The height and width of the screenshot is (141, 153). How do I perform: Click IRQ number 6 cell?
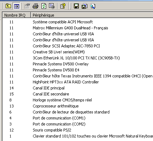pyautogui.click(x=11, y=112)
